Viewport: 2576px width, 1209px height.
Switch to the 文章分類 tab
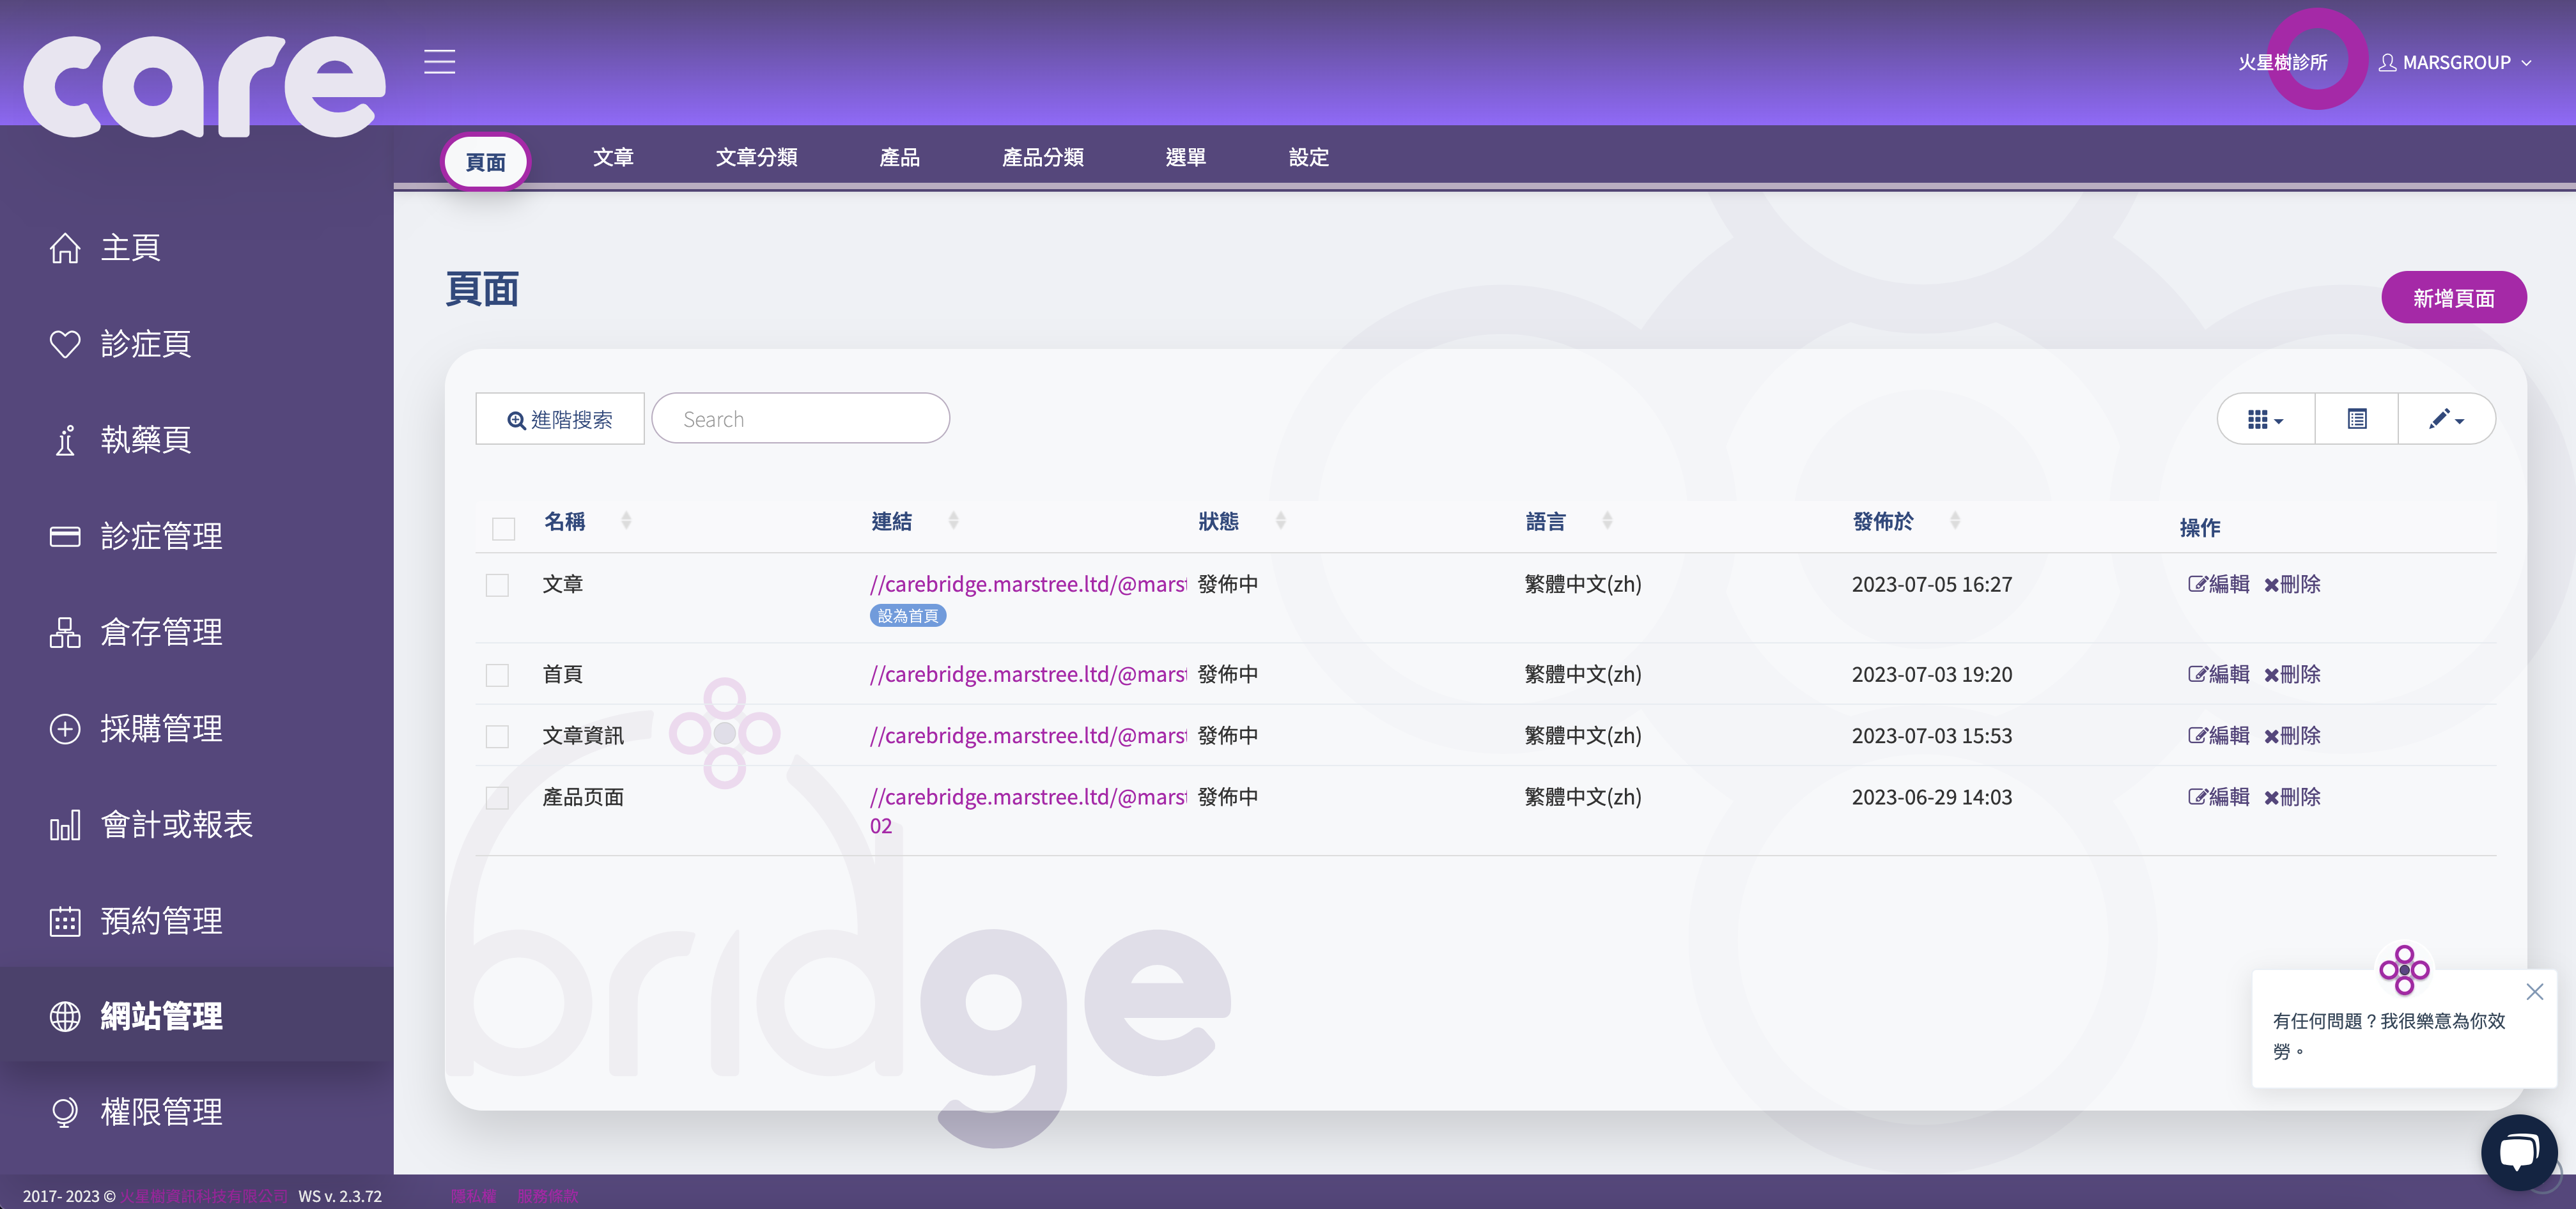tap(756, 157)
